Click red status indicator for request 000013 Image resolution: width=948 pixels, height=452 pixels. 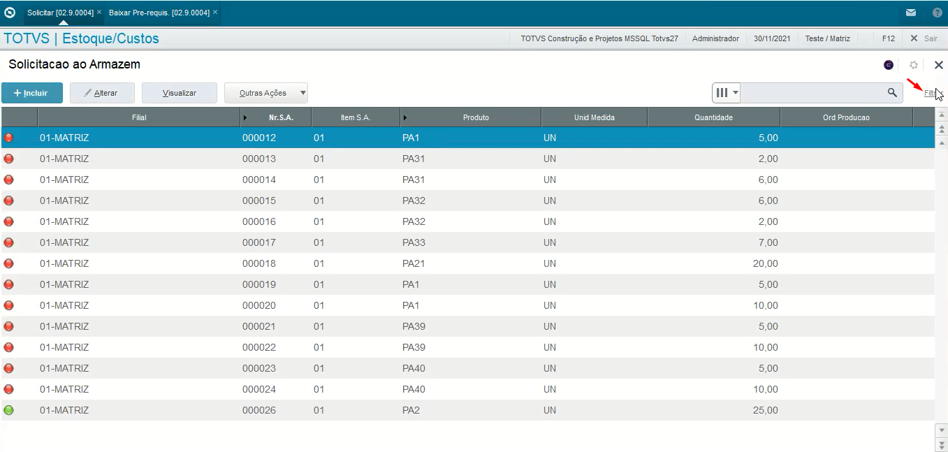8,159
